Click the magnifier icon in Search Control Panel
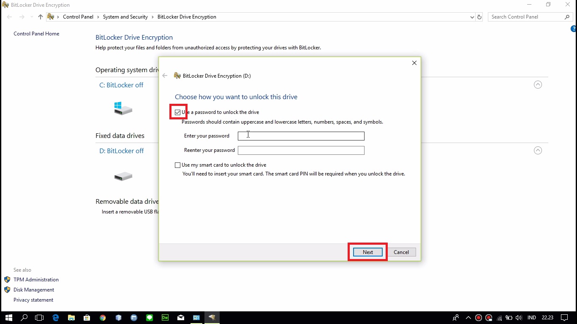 click(567, 17)
